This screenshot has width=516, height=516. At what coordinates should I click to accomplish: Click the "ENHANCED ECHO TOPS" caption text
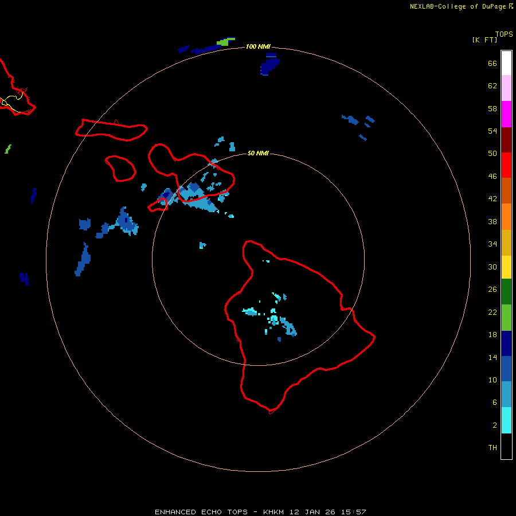pyautogui.click(x=201, y=512)
